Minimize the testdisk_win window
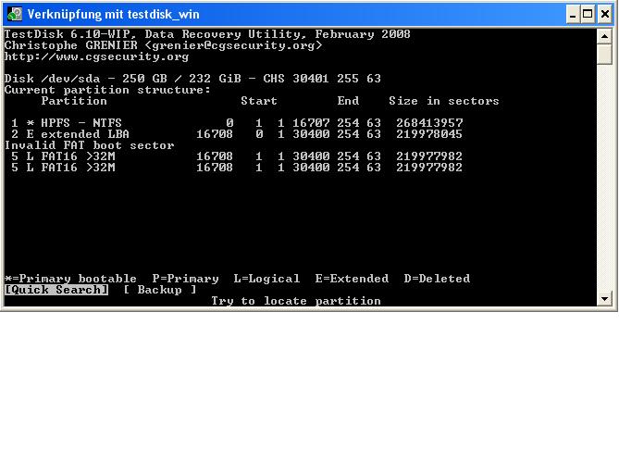Image resolution: width=619 pixels, height=474 pixels. click(x=573, y=14)
